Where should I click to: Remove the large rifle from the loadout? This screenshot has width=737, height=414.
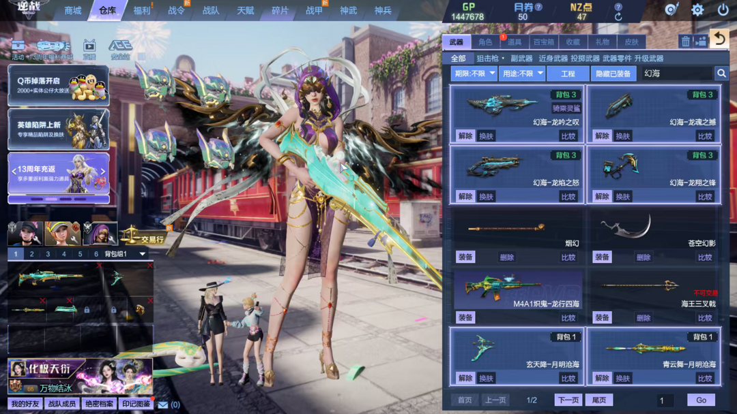click(x=99, y=266)
